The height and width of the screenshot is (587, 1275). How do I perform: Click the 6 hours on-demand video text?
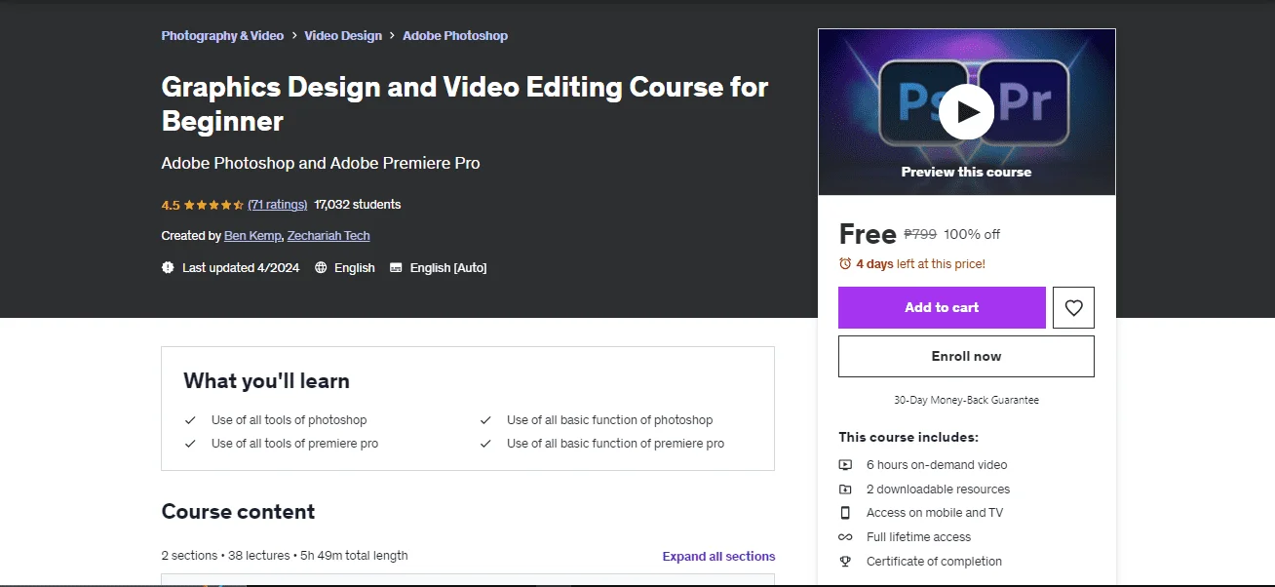(937, 465)
